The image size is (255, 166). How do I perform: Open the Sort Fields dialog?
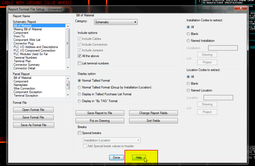153,120
